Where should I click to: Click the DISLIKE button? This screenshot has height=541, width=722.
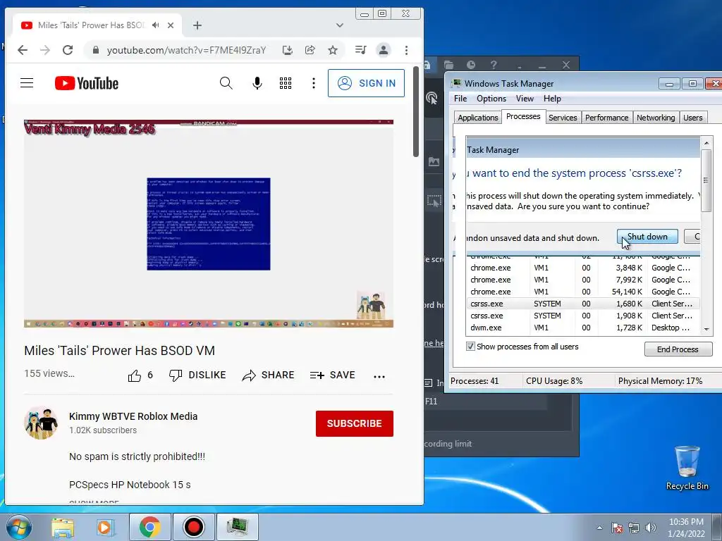(197, 375)
